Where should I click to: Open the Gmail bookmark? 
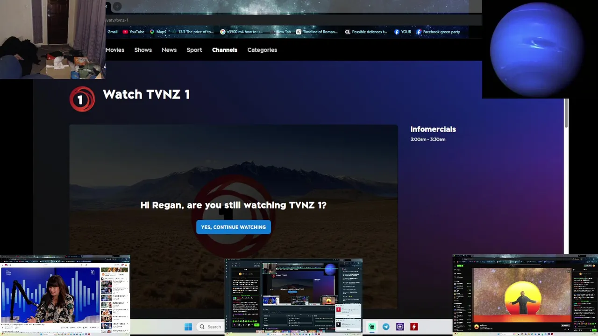pyautogui.click(x=112, y=32)
